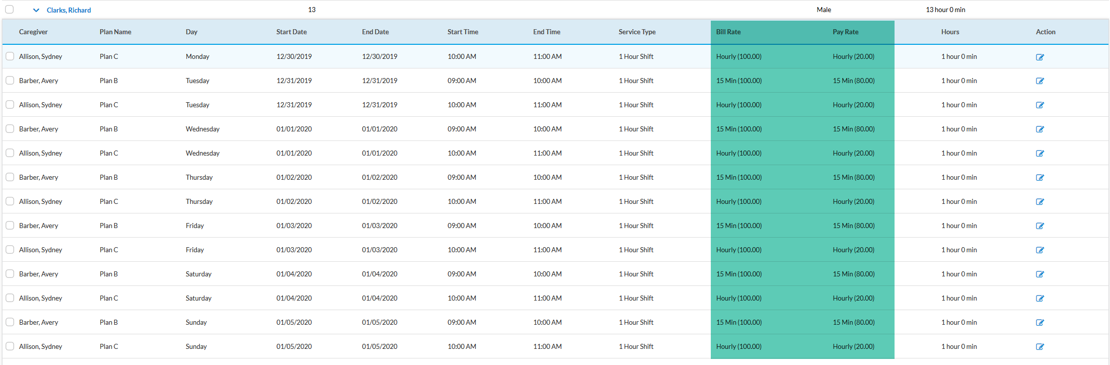1110x365 pixels.
Task: Edit the Sunday Barber, Avery shift
Action: (1040, 323)
